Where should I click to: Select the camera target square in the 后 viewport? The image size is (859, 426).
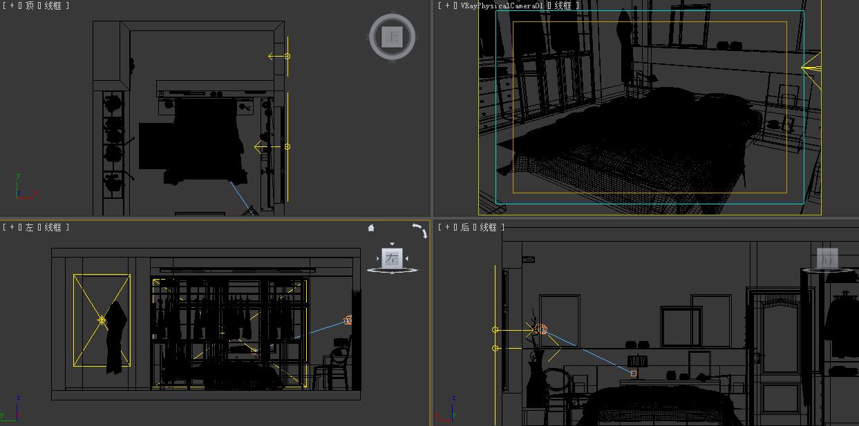[x=634, y=374]
